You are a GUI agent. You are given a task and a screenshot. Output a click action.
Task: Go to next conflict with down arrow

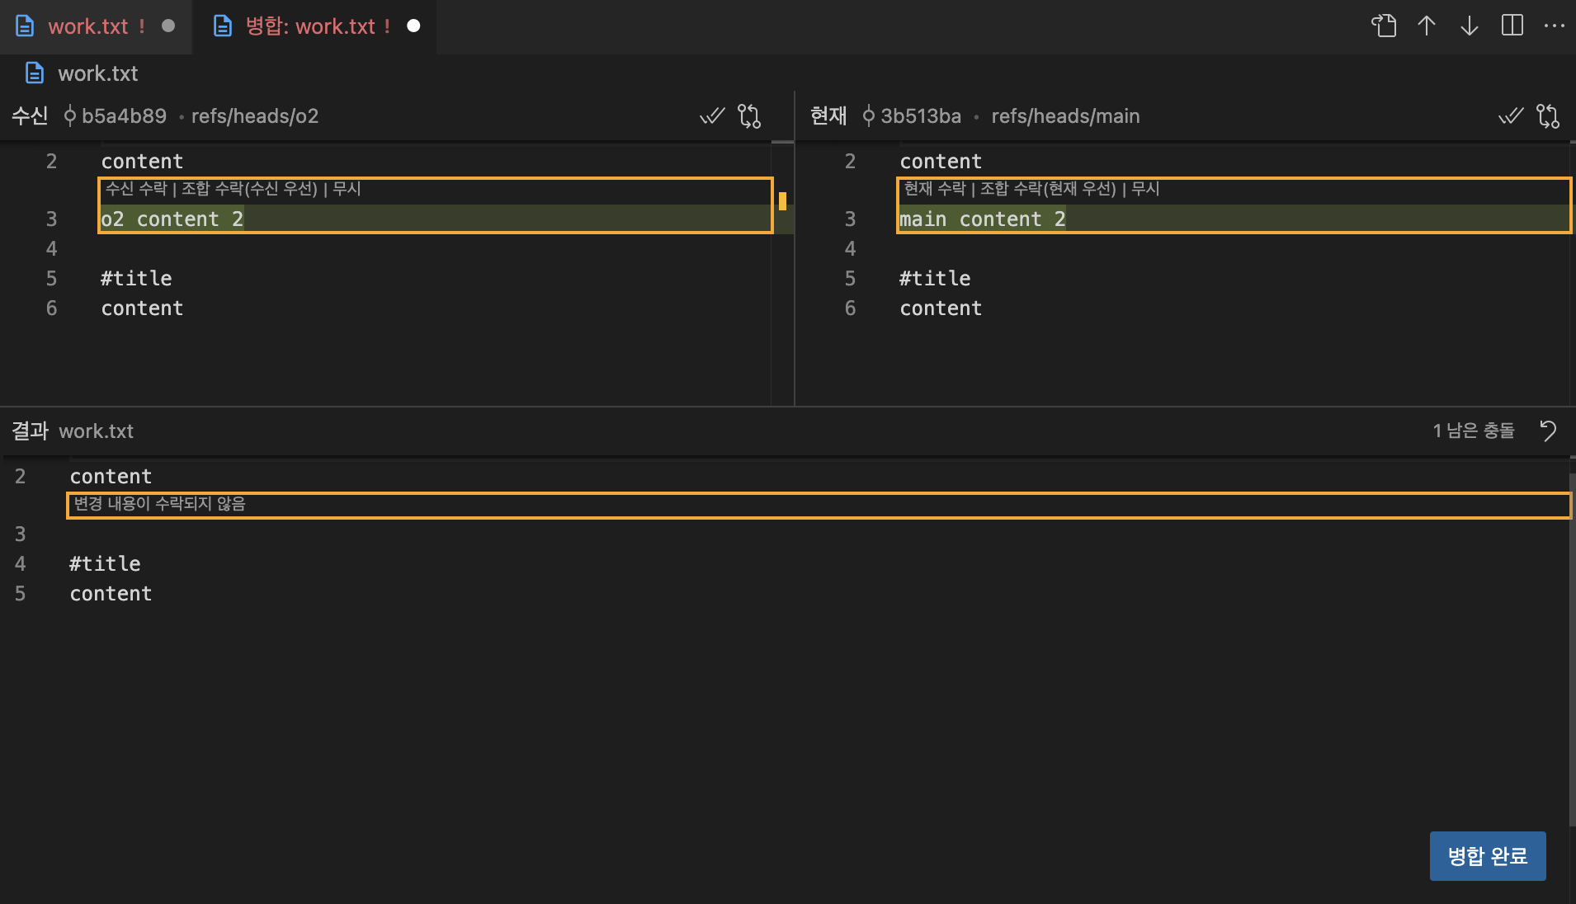click(x=1470, y=26)
